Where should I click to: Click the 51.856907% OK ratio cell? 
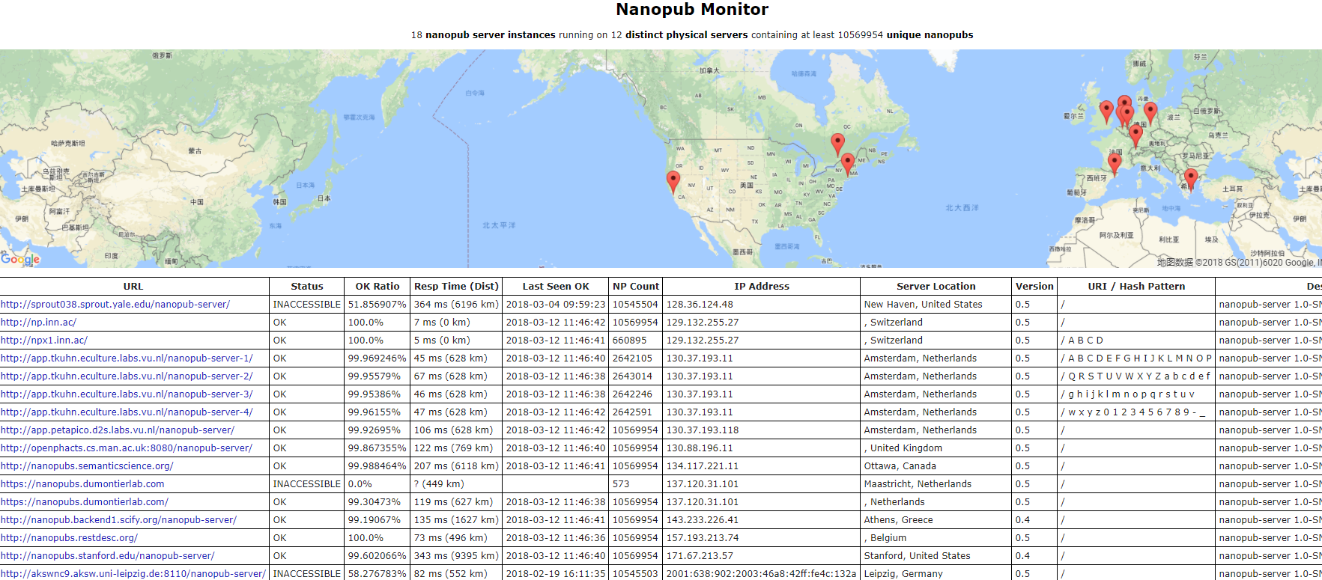(378, 305)
